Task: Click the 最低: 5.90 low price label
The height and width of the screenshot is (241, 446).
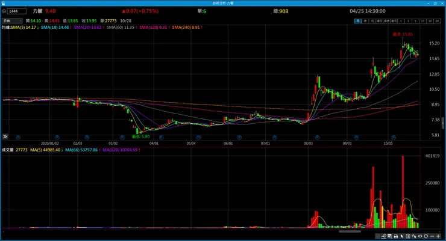Action: pos(141,136)
